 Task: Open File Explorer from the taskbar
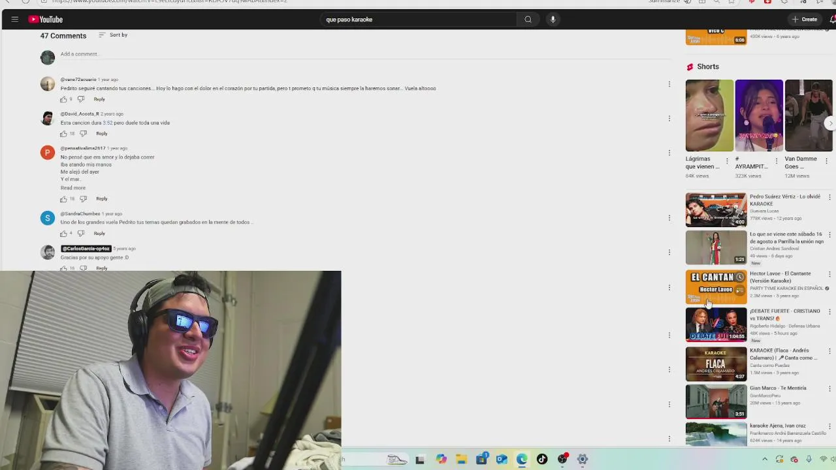coord(461,460)
